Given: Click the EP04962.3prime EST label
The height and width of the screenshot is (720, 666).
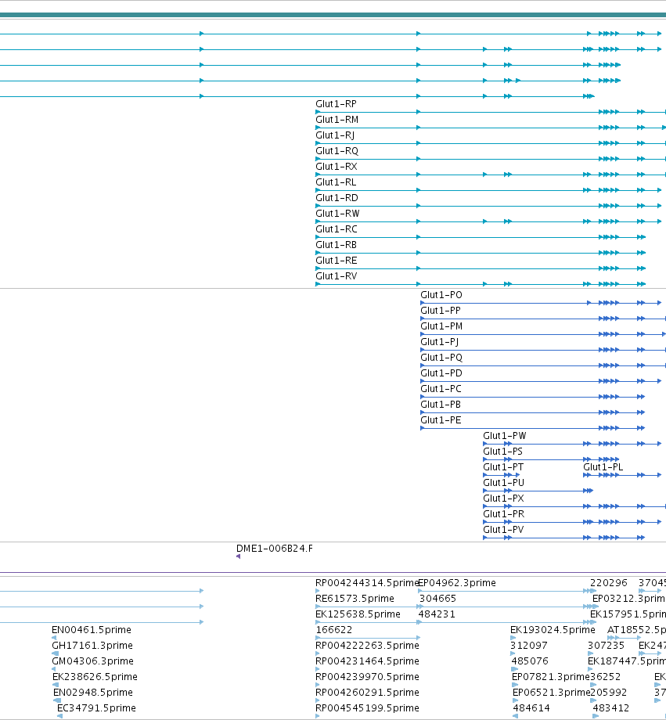Looking at the screenshot, I should (458, 583).
